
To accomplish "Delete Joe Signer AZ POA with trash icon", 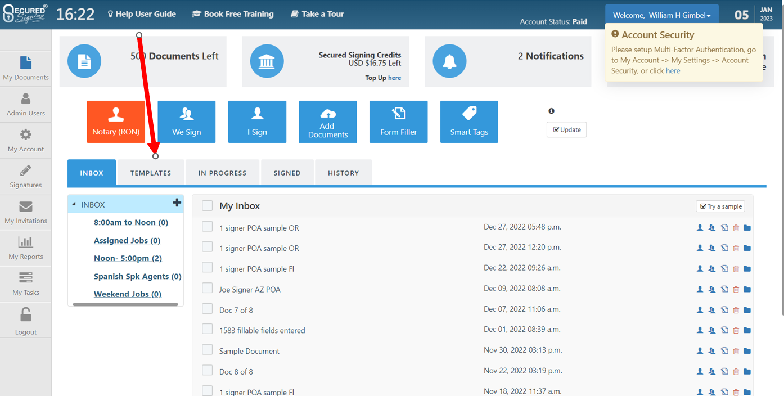I will [736, 289].
